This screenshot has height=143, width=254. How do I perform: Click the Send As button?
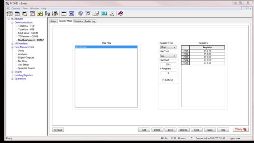point(183,130)
